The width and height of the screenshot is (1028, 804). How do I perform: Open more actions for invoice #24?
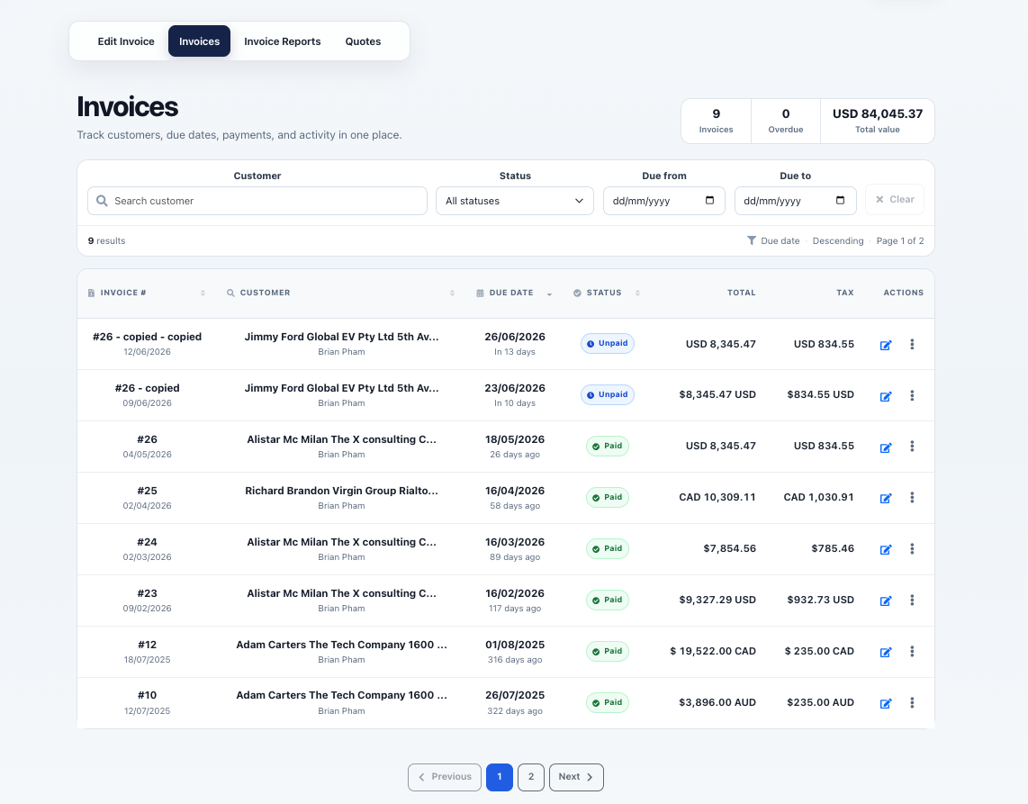pyautogui.click(x=912, y=549)
